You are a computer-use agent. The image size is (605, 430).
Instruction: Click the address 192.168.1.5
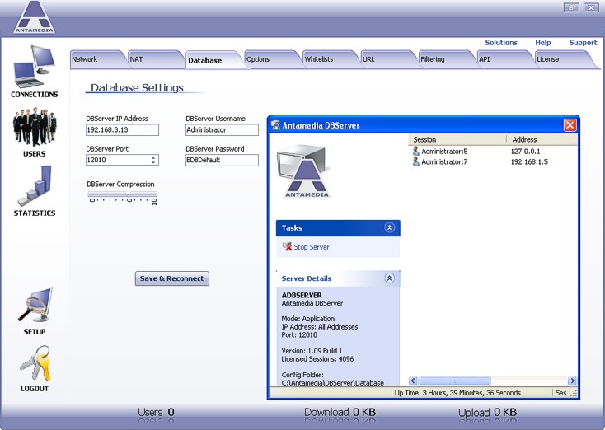pyautogui.click(x=529, y=162)
